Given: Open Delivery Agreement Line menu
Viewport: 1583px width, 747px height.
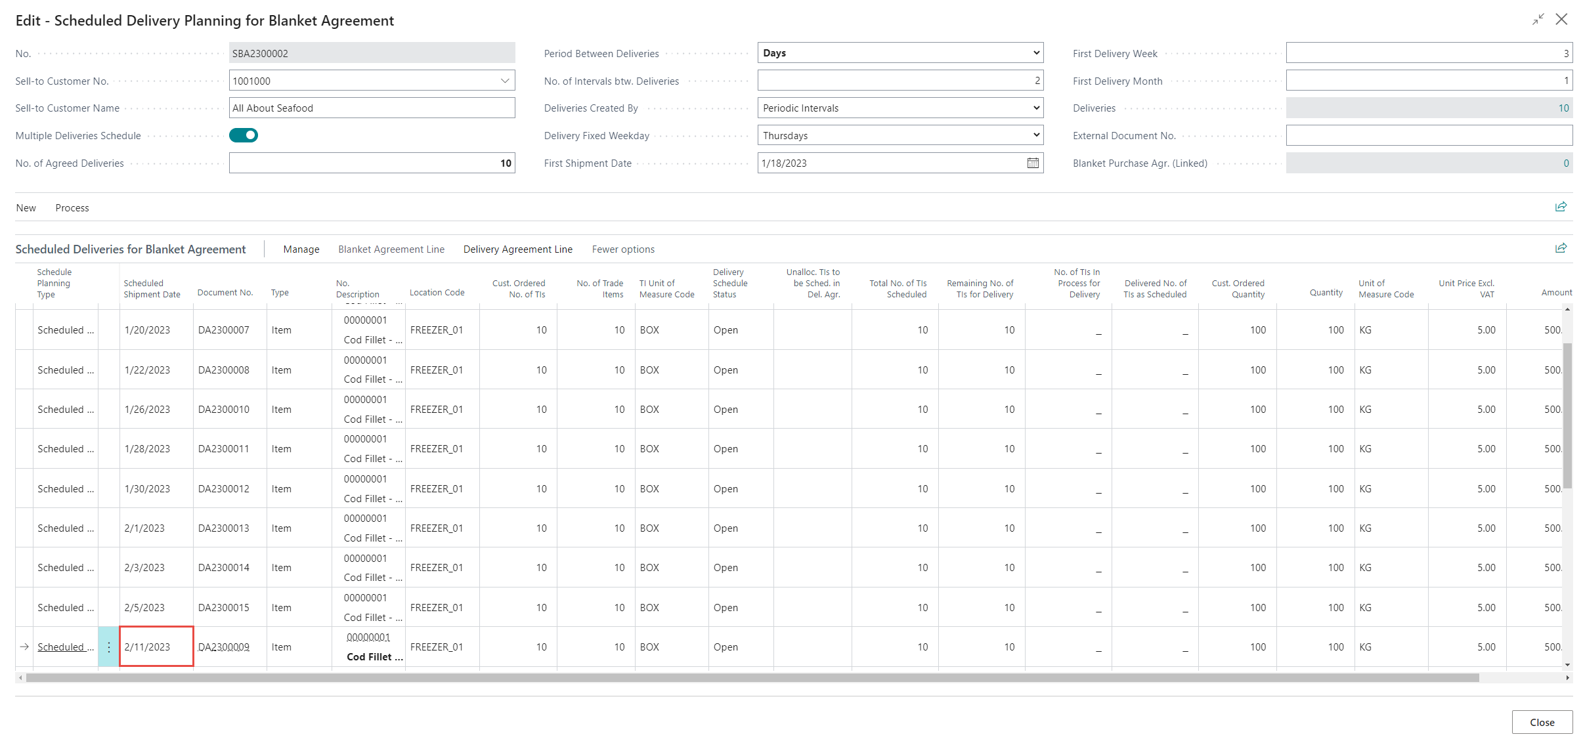Looking at the screenshot, I should point(517,249).
